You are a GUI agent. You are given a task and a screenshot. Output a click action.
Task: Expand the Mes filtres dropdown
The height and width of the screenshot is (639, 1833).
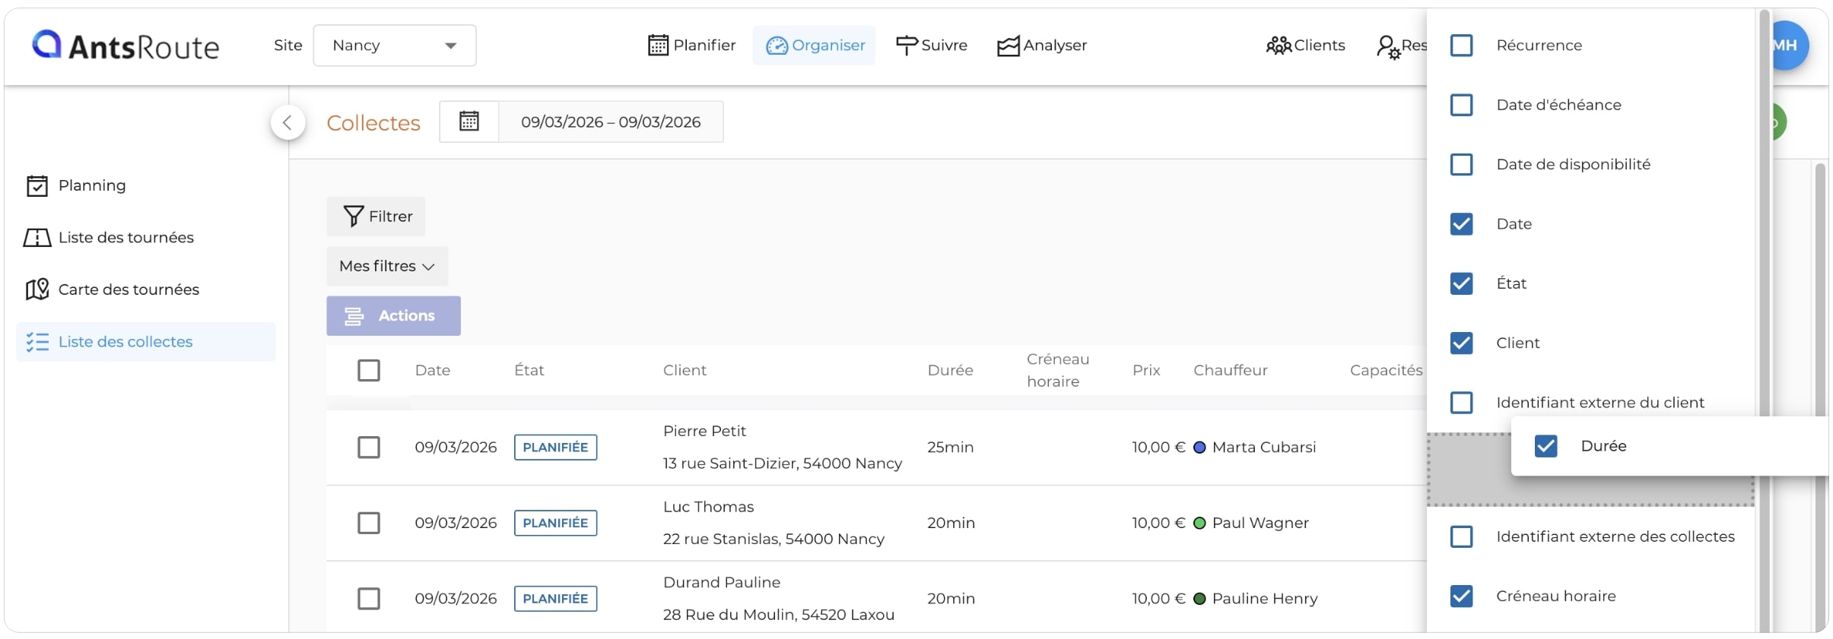(387, 266)
